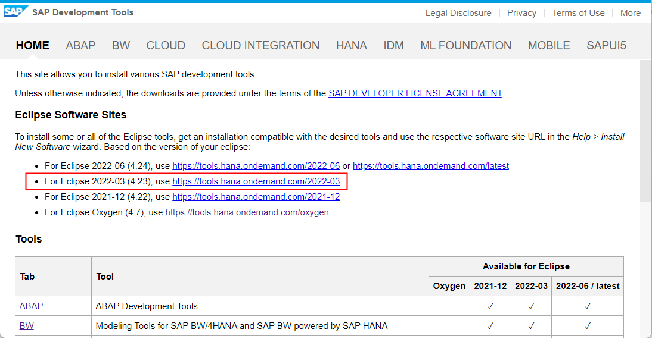Image resolution: width=652 pixels, height=339 pixels.
Task: Open the ML FOUNDATION tab
Action: point(465,45)
